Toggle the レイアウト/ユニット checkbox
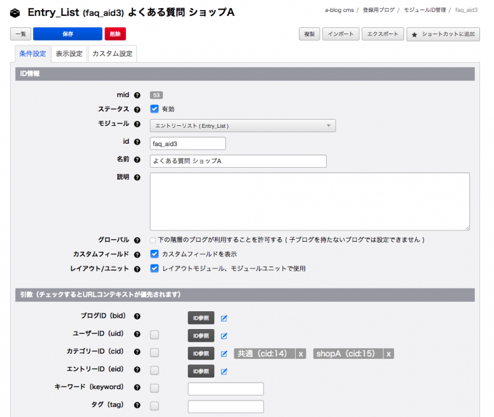Image resolution: width=494 pixels, height=417 pixels. (x=154, y=268)
